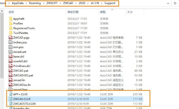Select the ZWCADiso.lin file name

(22, 85)
